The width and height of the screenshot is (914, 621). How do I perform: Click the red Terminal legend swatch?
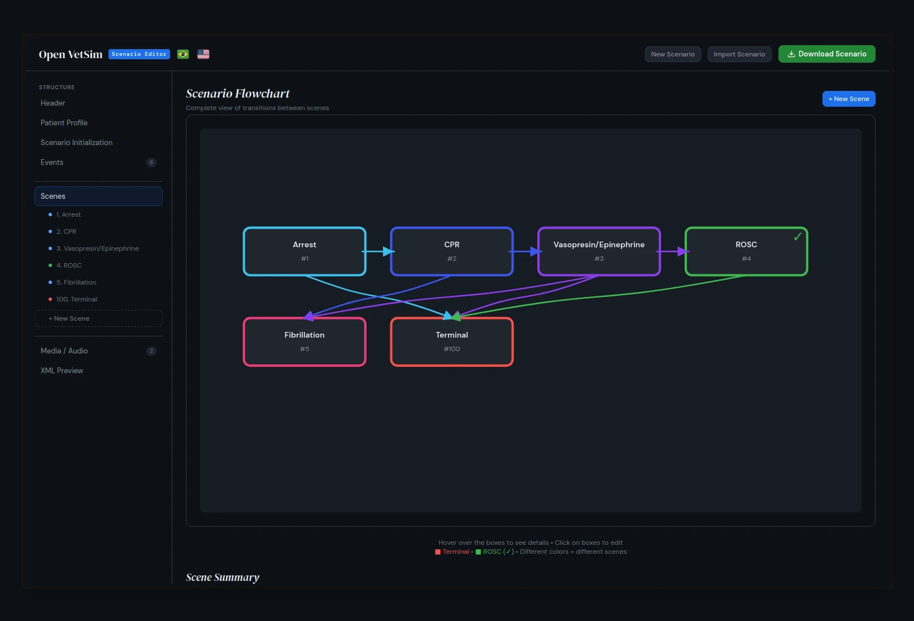point(438,552)
